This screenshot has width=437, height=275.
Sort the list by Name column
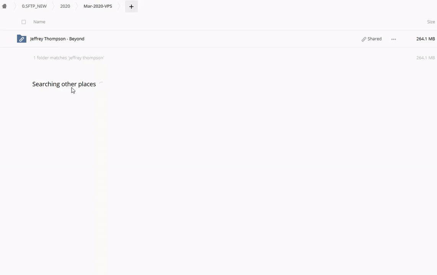(39, 22)
